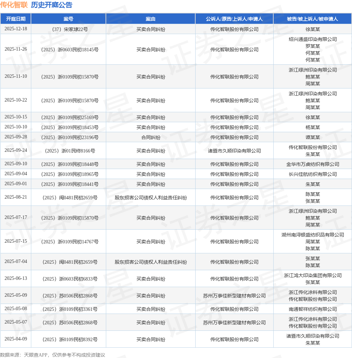Open case (2025)浙0603民初18145号

(x=70, y=50)
